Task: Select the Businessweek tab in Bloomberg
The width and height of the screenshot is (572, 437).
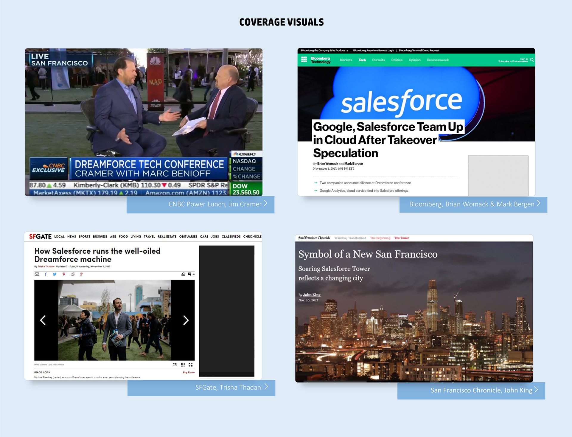Action: coord(438,60)
